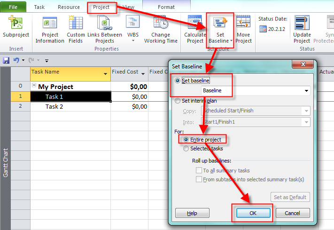Viewport: 334px width, 230px height.
Task: Click the Move Project icon
Action: 243,22
